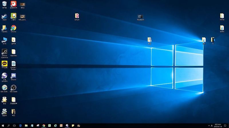Switch to Chrome on the taskbar
The height and width of the screenshot is (128, 229).
tap(44, 125)
